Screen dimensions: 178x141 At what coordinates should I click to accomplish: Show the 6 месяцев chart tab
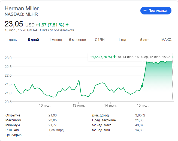(x=77, y=40)
